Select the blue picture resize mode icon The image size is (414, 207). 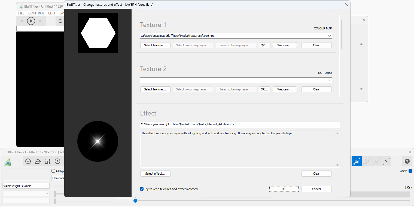pyautogui.click(x=357, y=161)
